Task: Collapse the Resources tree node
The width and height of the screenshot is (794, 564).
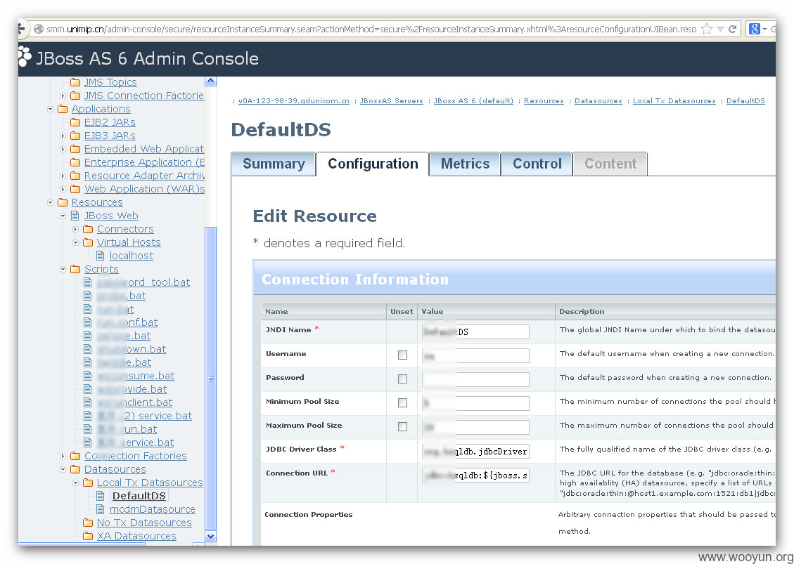Action: coord(50,202)
